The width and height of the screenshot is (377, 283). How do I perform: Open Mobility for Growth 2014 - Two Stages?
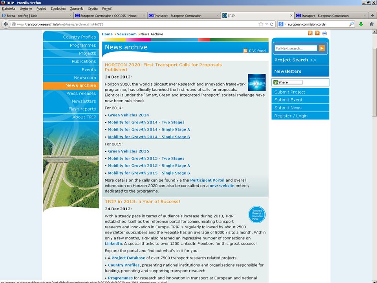(x=146, y=122)
